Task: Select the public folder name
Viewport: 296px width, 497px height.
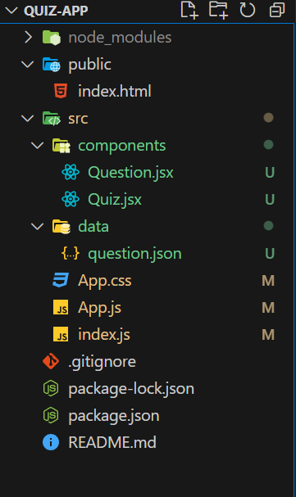Action: (89, 65)
